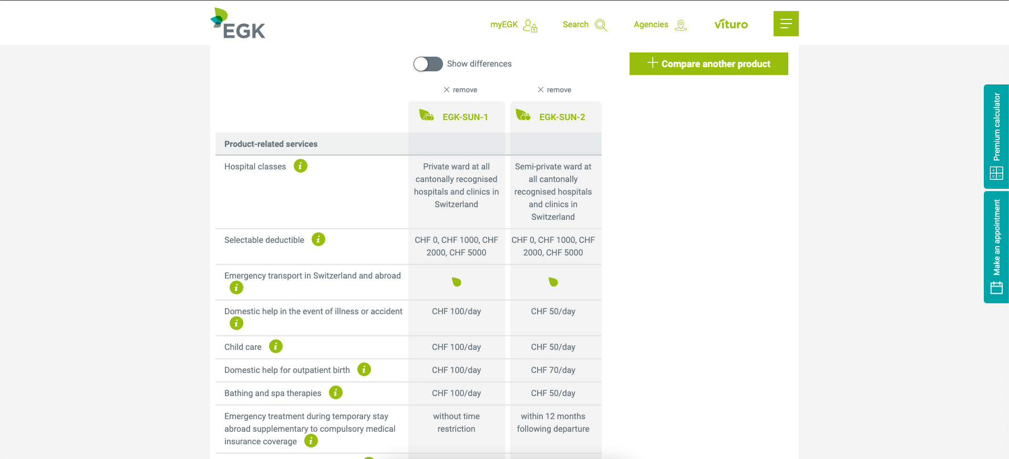This screenshot has height=459, width=1009.
Task: Click the Child care row label
Action: coord(243,347)
